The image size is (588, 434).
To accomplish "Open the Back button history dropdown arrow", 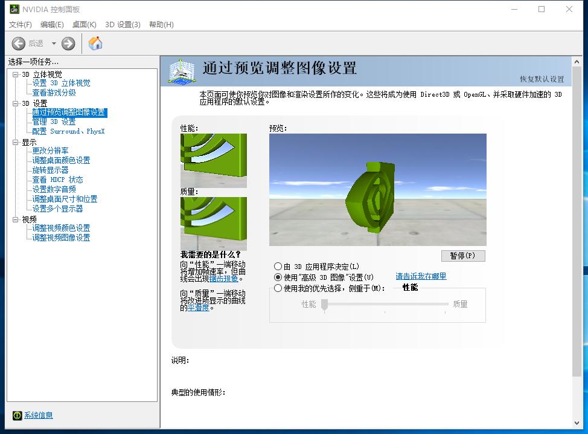I will [x=53, y=43].
